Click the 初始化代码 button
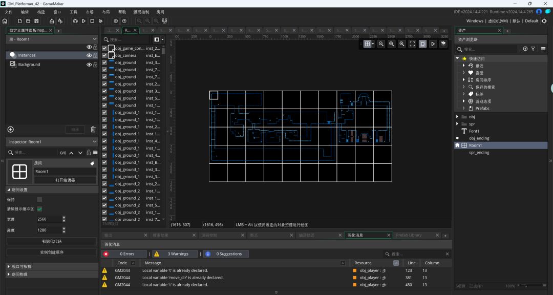The height and width of the screenshot is (295, 553). [52, 241]
